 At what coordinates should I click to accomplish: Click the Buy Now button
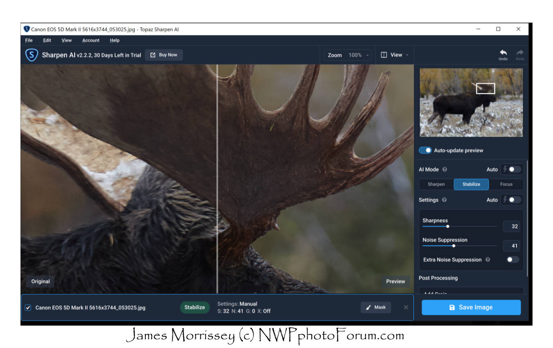click(164, 55)
